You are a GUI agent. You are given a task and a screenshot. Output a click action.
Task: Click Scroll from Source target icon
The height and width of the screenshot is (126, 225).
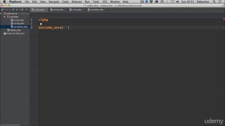[13, 10]
